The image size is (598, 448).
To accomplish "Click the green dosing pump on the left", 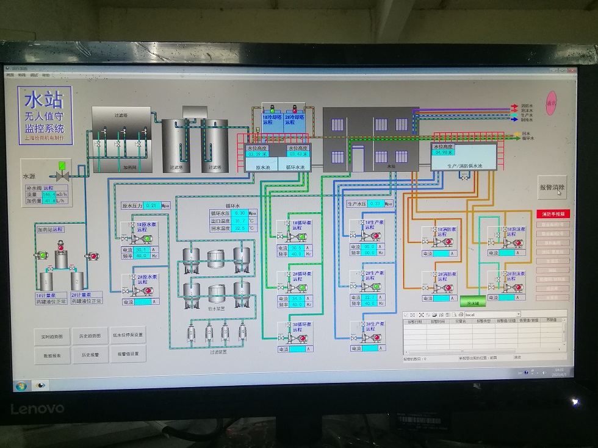I will (41, 255).
